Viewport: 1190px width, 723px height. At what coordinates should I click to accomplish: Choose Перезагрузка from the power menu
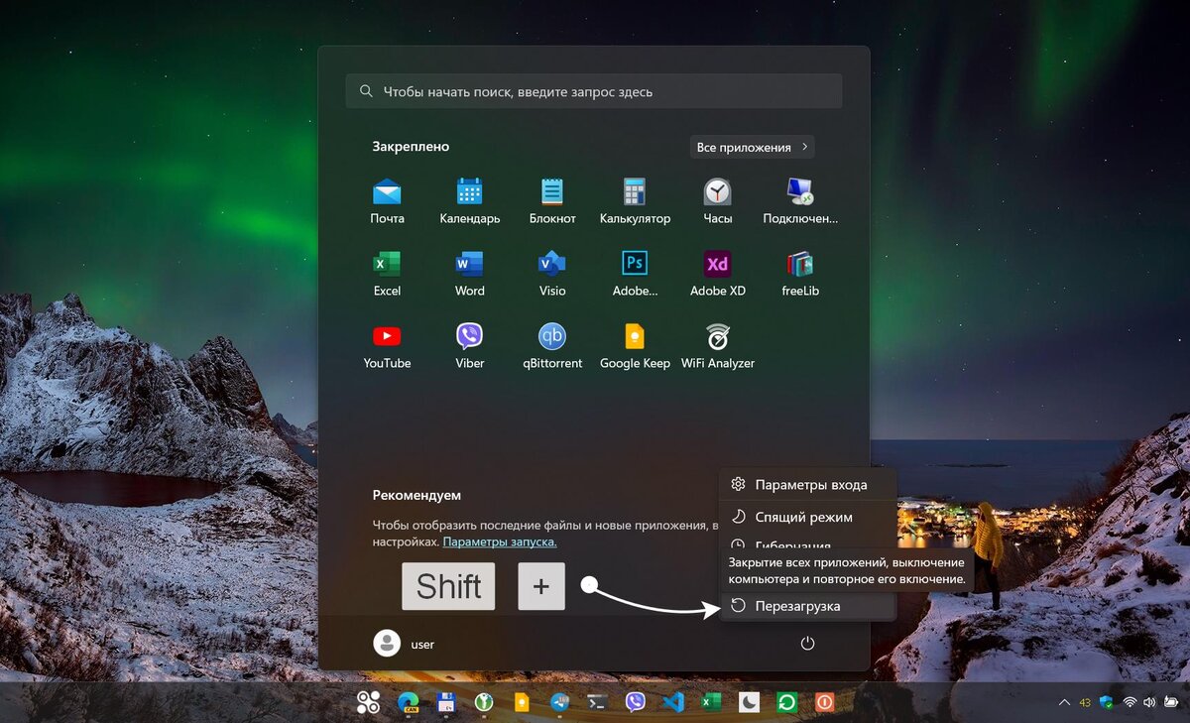[807, 605]
